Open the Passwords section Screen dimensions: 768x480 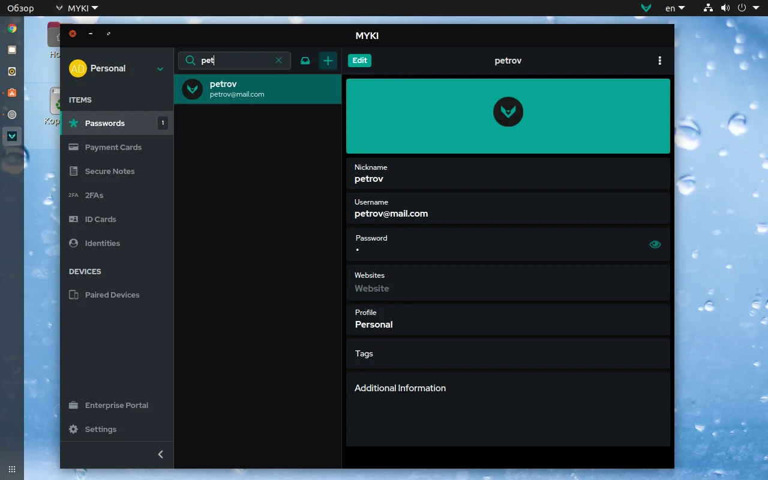point(117,123)
